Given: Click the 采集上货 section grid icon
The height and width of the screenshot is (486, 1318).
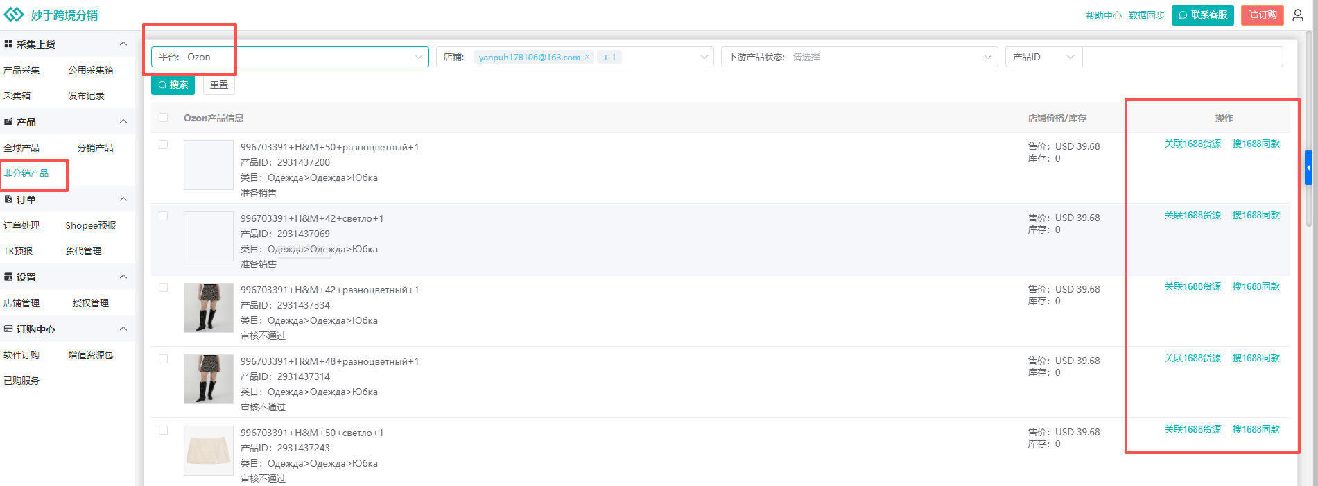Looking at the screenshot, I should [8, 44].
